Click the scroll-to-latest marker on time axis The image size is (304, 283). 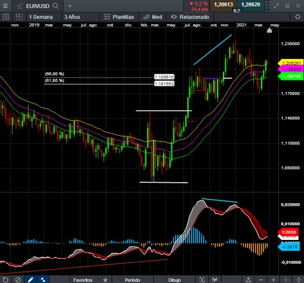click(269, 30)
